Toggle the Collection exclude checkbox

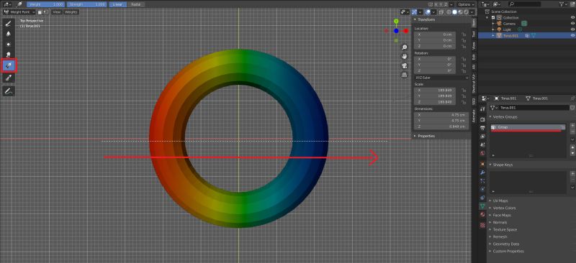click(x=493, y=18)
